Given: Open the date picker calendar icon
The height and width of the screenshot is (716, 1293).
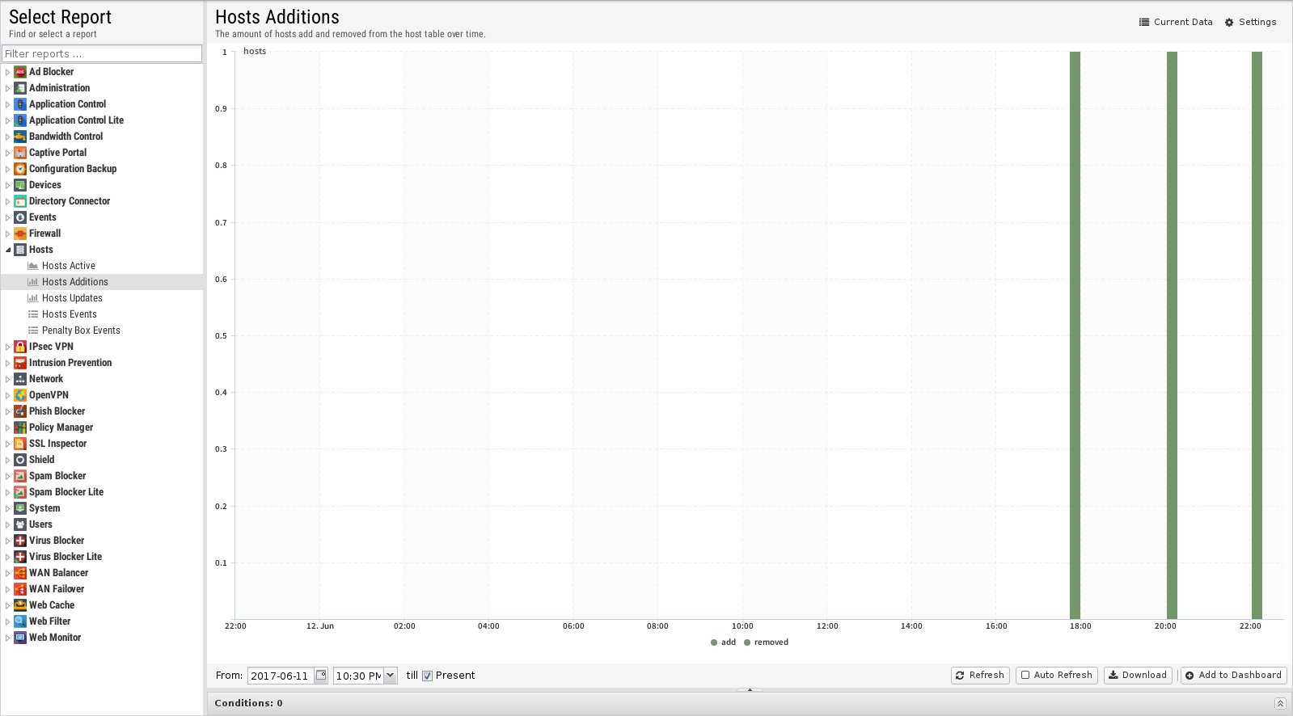Looking at the screenshot, I should coord(321,676).
